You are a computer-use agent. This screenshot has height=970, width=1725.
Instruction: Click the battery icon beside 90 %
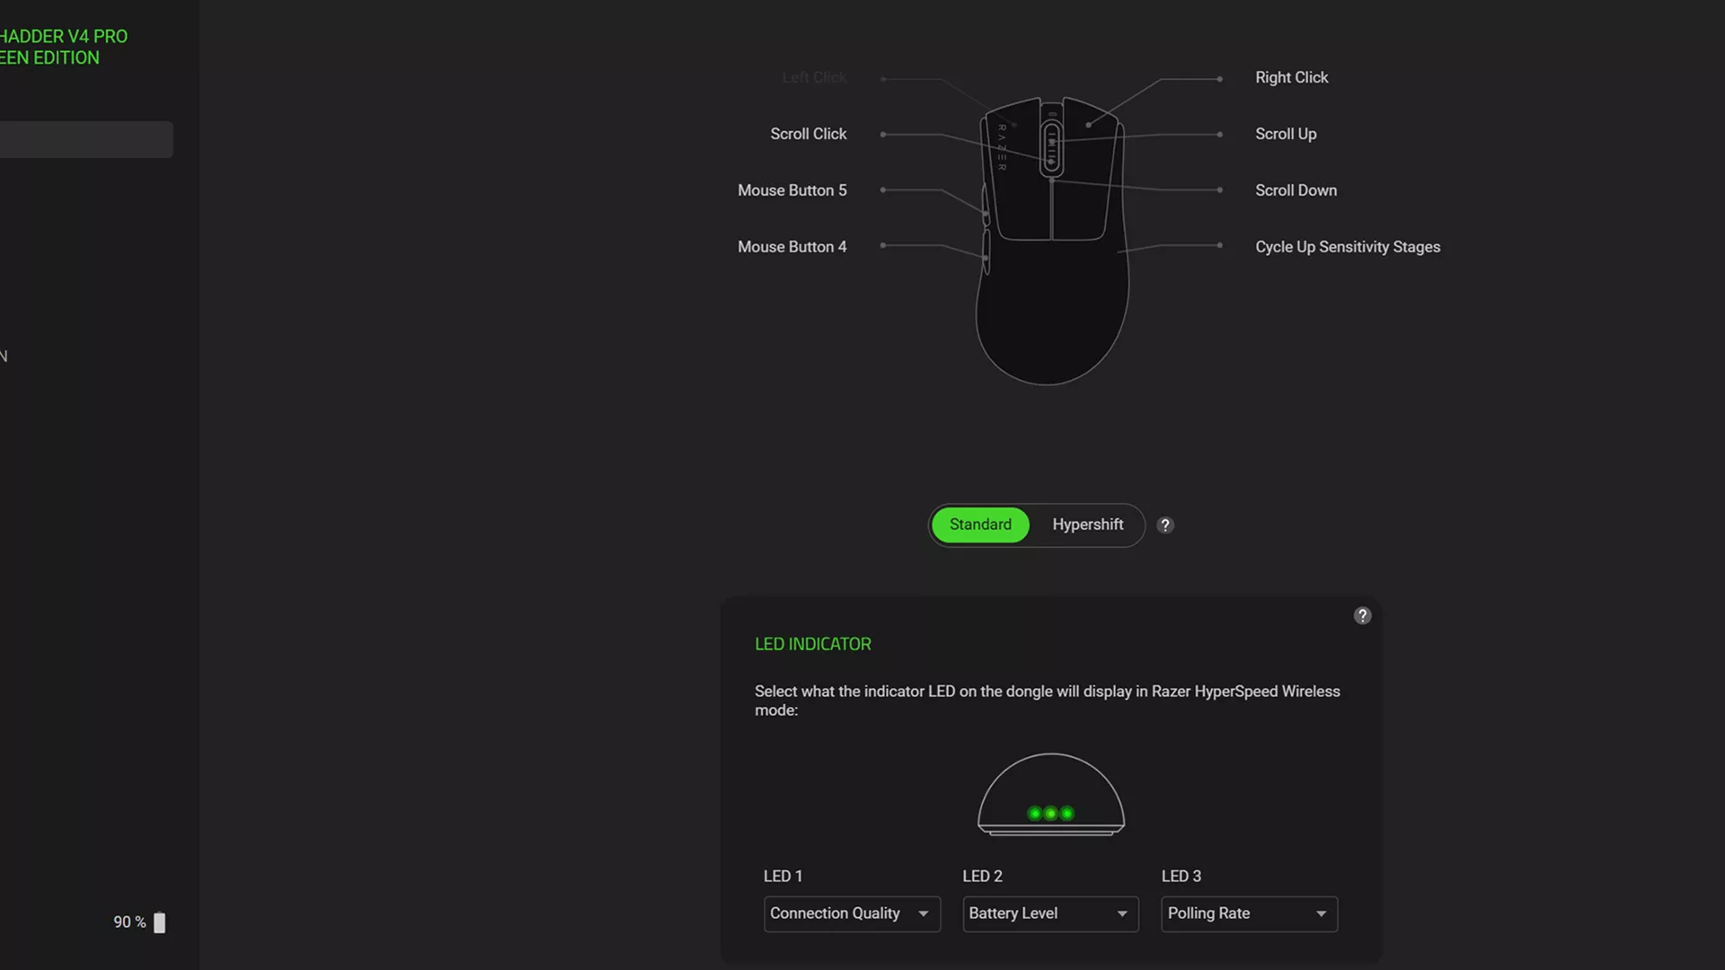click(x=160, y=922)
